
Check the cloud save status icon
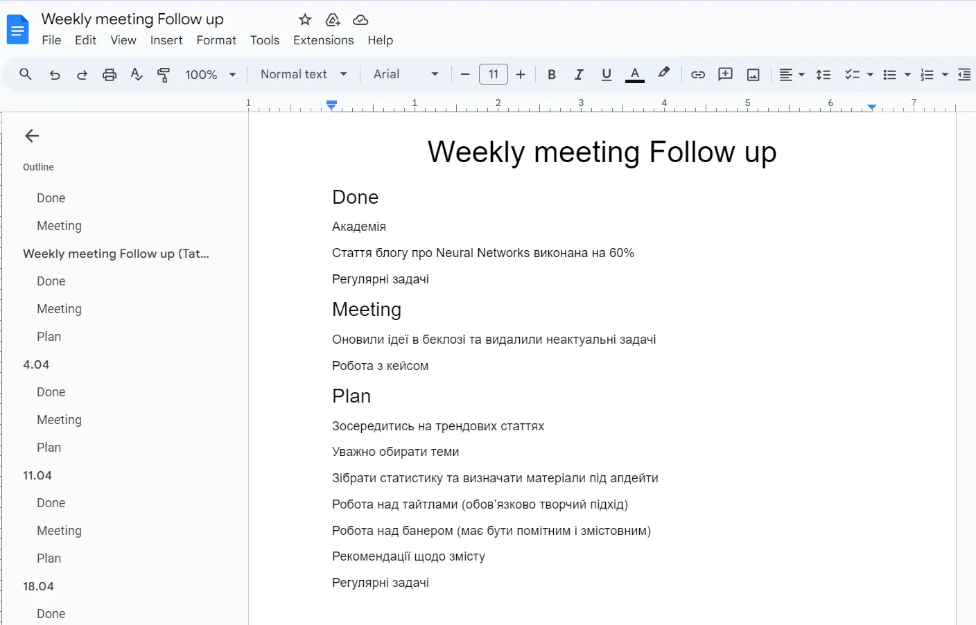360,19
